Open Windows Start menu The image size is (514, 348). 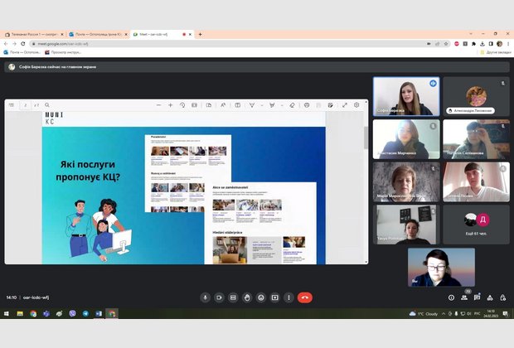7,313
